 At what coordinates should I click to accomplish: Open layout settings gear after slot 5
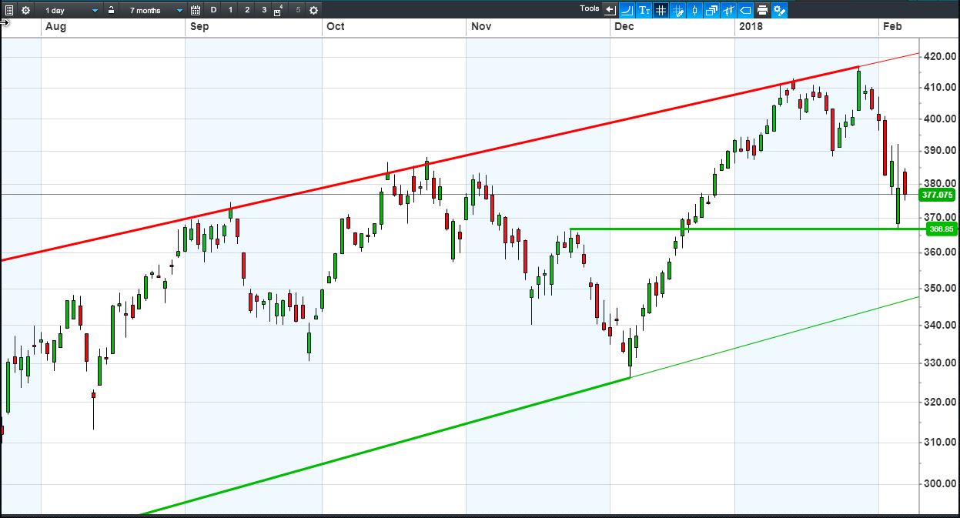point(313,10)
